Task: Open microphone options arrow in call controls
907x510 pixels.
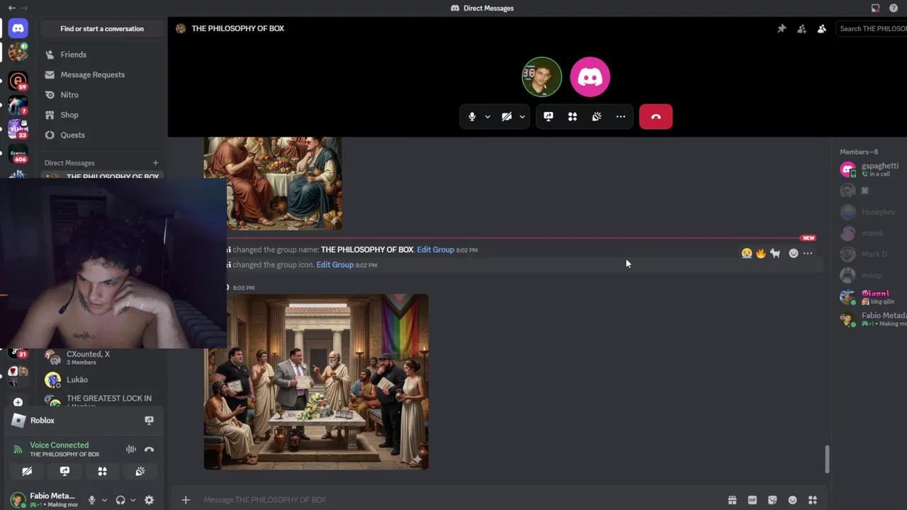Action: point(488,117)
